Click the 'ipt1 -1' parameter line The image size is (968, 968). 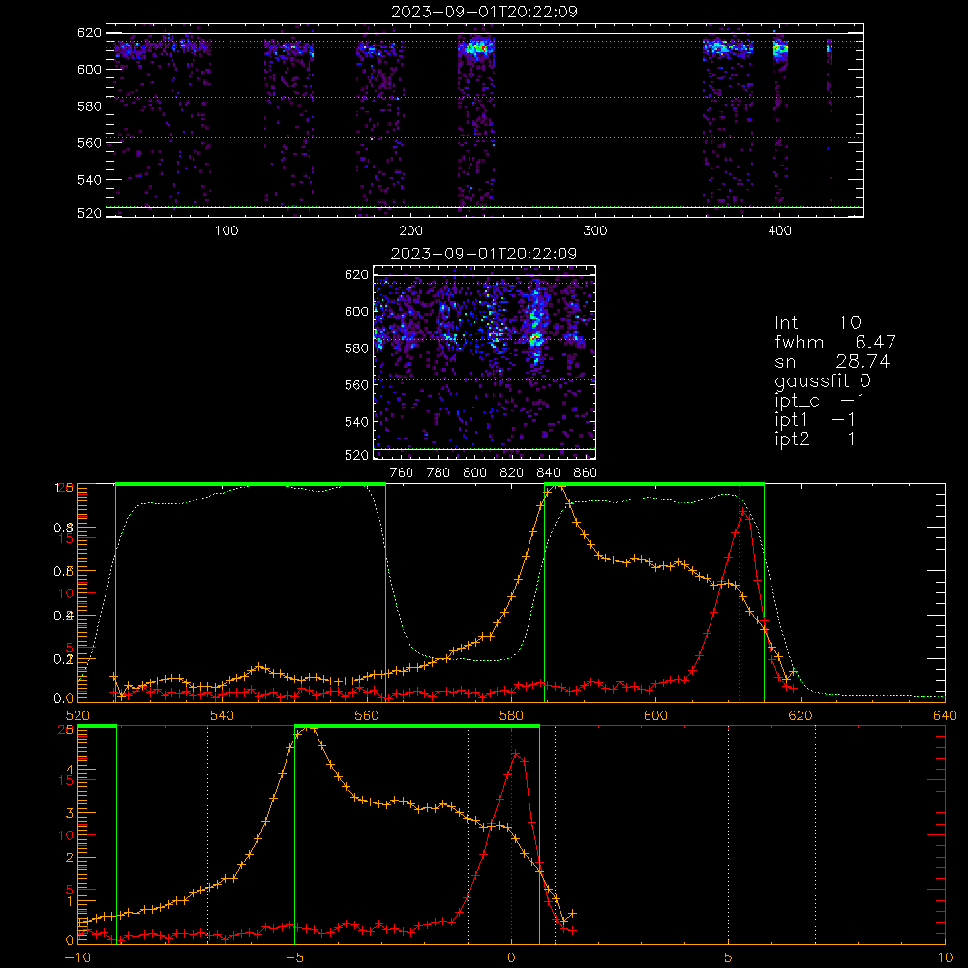(815, 420)
